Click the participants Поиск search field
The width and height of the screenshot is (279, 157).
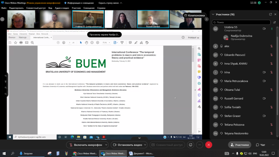[241, 22]
